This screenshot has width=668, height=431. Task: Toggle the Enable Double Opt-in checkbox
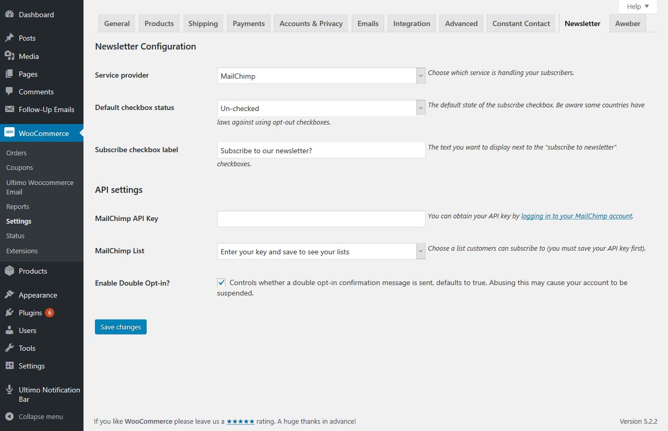[221, 282]
